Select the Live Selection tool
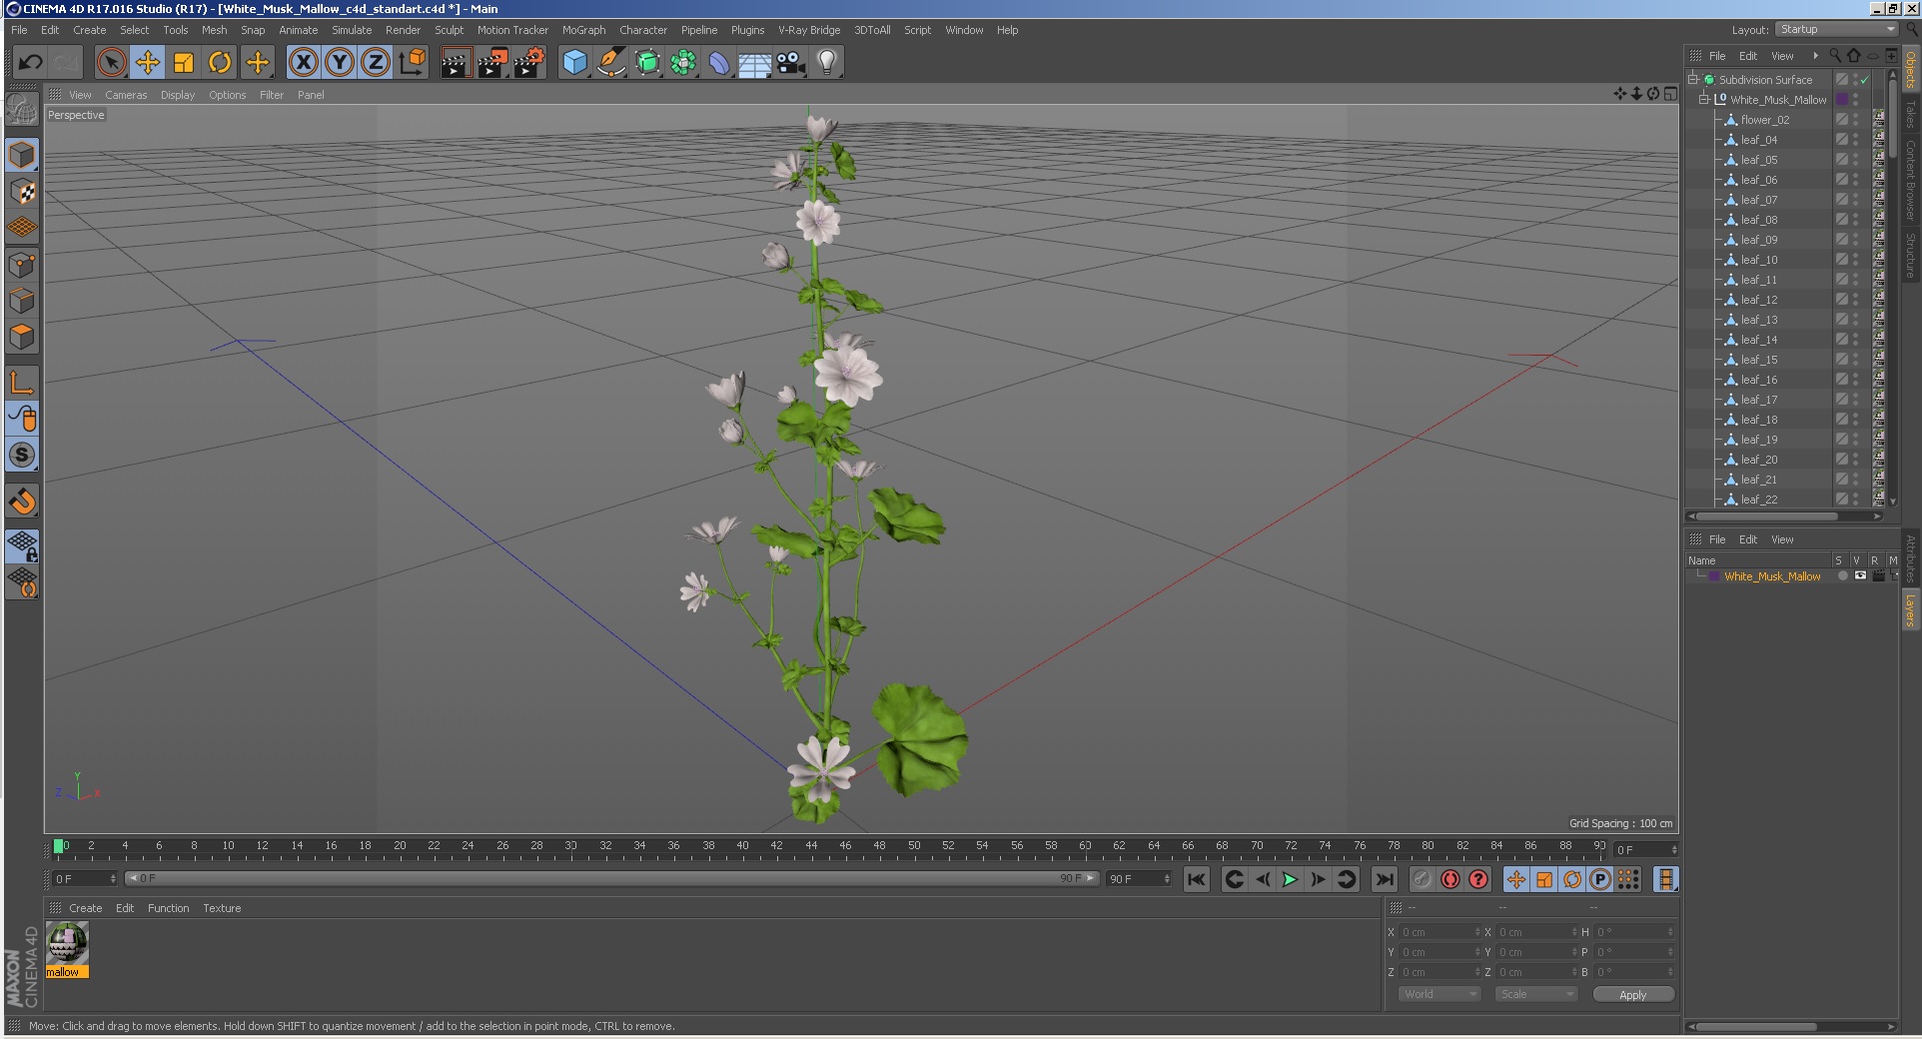The height and width of the screenshot is (1039, 1922). (x=112, y=63)
